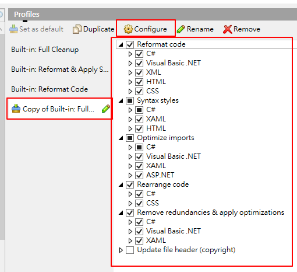Uncheck ASP.NET under Optimize imports
The width and height of the screenshot is (297, 272).
tap(139, 175)
